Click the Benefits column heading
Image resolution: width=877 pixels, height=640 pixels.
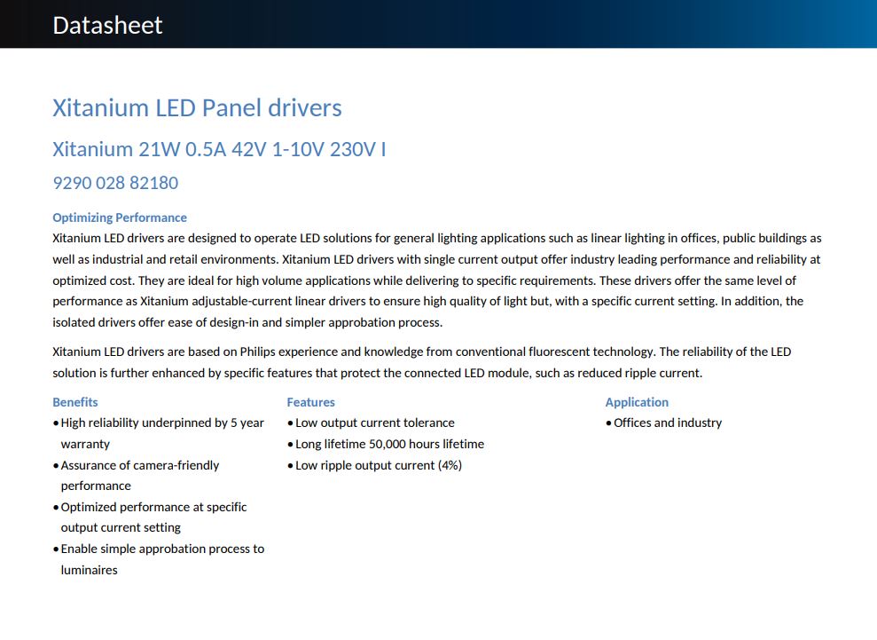(75, 402)
